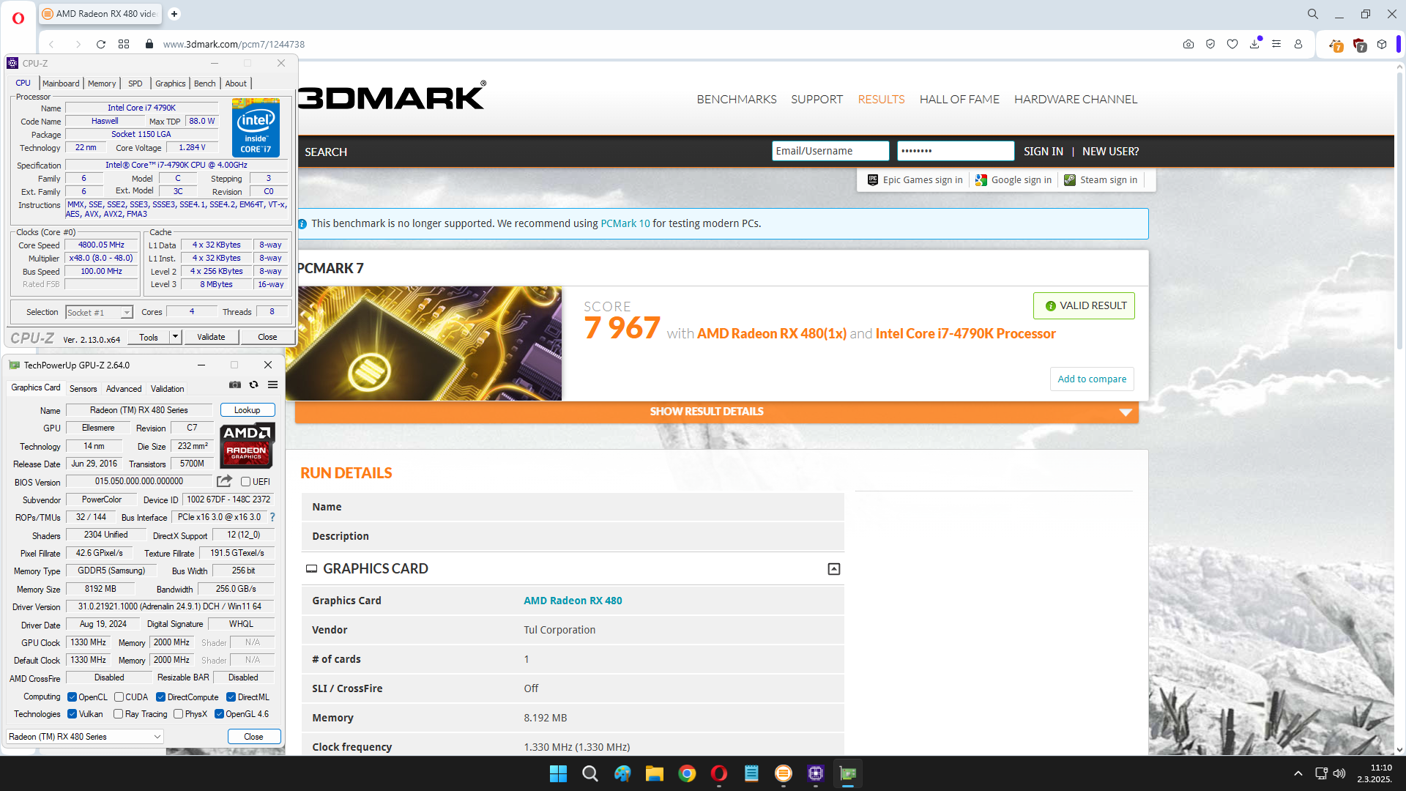
Task: Click password input field
Action: point(956,151)
